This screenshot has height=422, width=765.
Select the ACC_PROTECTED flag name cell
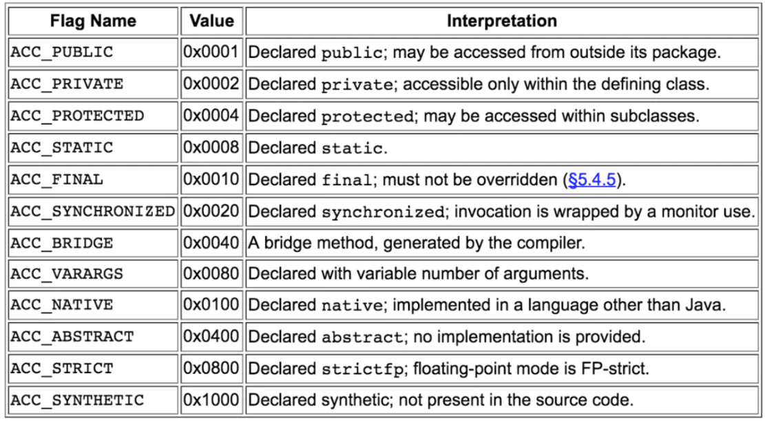coord(77,116)
